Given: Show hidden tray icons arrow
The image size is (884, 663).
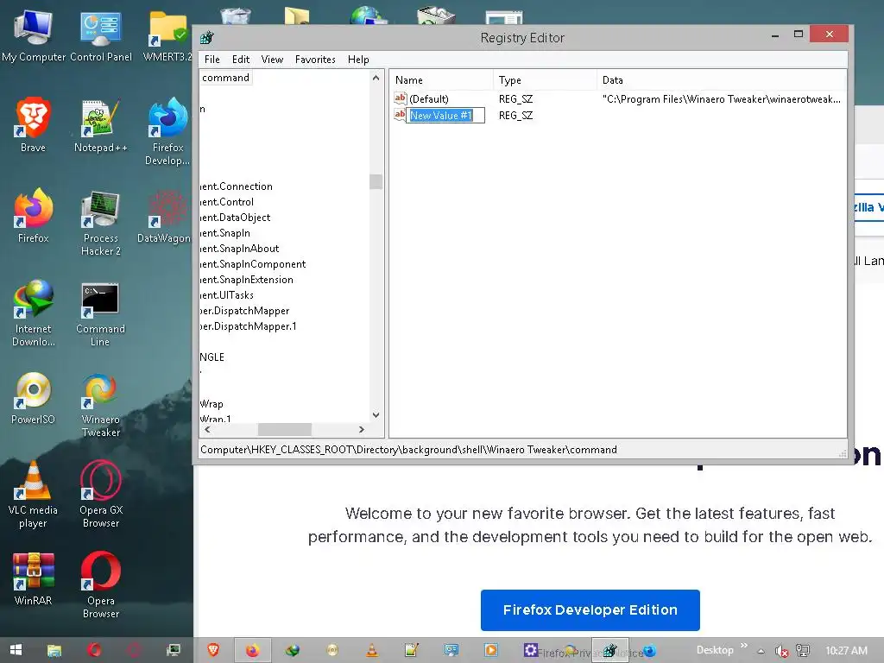Looking at the screenshot, I should 761,651.
